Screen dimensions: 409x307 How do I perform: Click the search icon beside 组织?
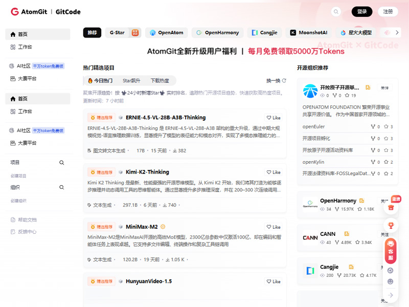[62, 188]
